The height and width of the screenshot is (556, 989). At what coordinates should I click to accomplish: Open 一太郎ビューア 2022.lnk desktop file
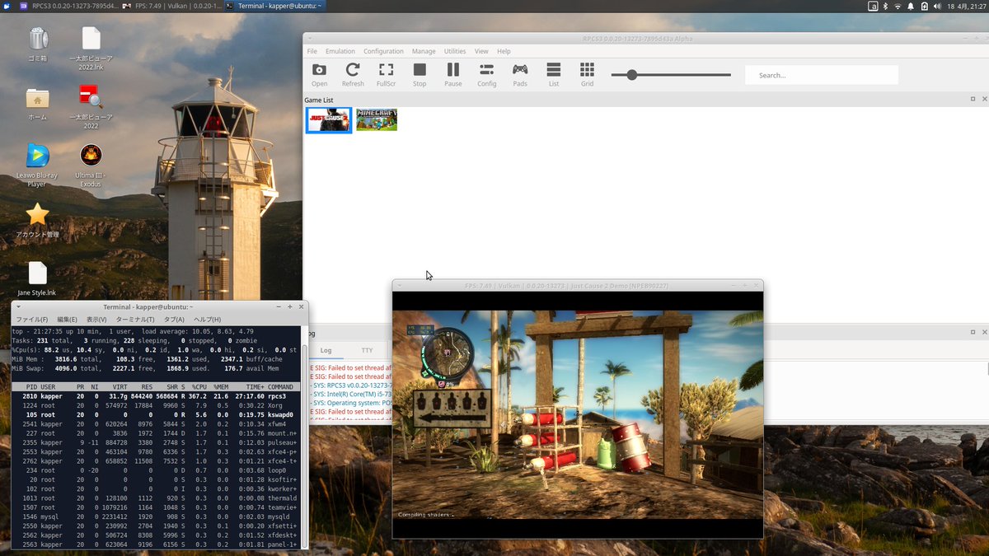pyautogui.click(x=91, y=49)
